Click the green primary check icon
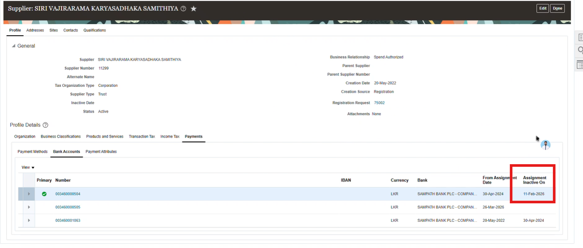 44,194
